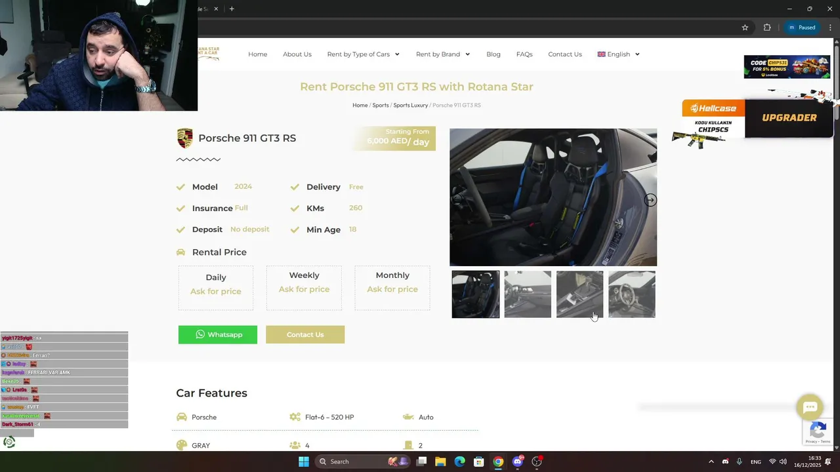
Task: Click the car brand icon next to Porsche
Action: [182, 417]
